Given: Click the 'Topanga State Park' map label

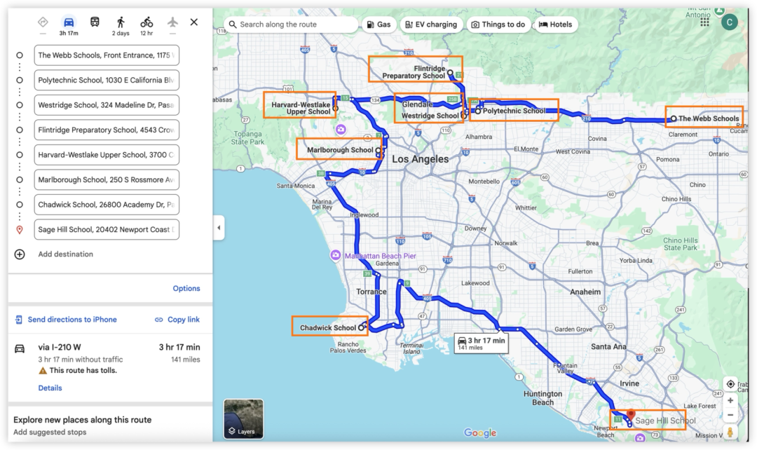Looking at the screenshot, I should (x=247, y=137).
